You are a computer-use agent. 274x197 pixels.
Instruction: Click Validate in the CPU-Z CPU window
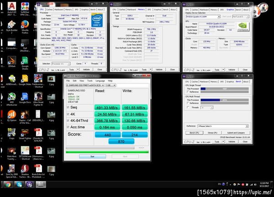[86, 69]
